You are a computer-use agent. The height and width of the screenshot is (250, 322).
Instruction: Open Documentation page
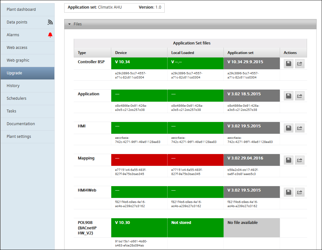click(x=27, y=124)
